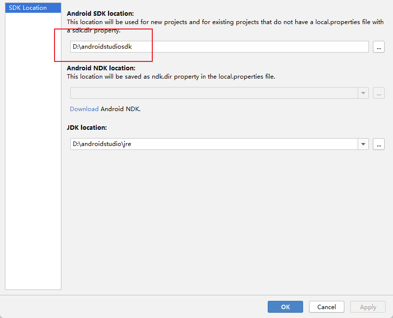Viewport: 393px width, 318px height.
Task: Click empty area of the sidebar list
Action: 33,147
